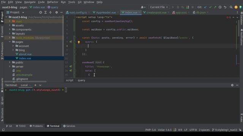Click the Debug bug icon in toolbar
Screen dimensions: 243x136
click(x=178, y=7)
